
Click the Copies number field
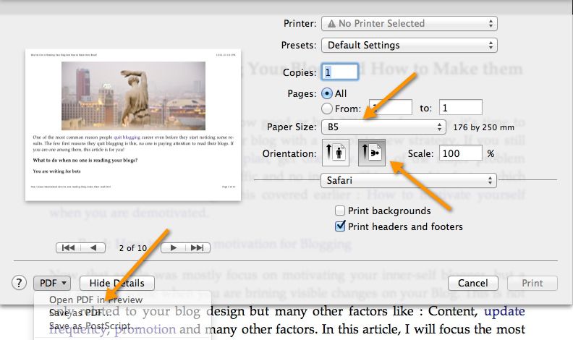point(339,72)
